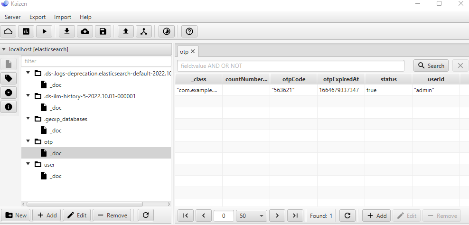This screenshot has width=469, height=225.
Task: Click the tree filter input field
Action: point(96,61)
